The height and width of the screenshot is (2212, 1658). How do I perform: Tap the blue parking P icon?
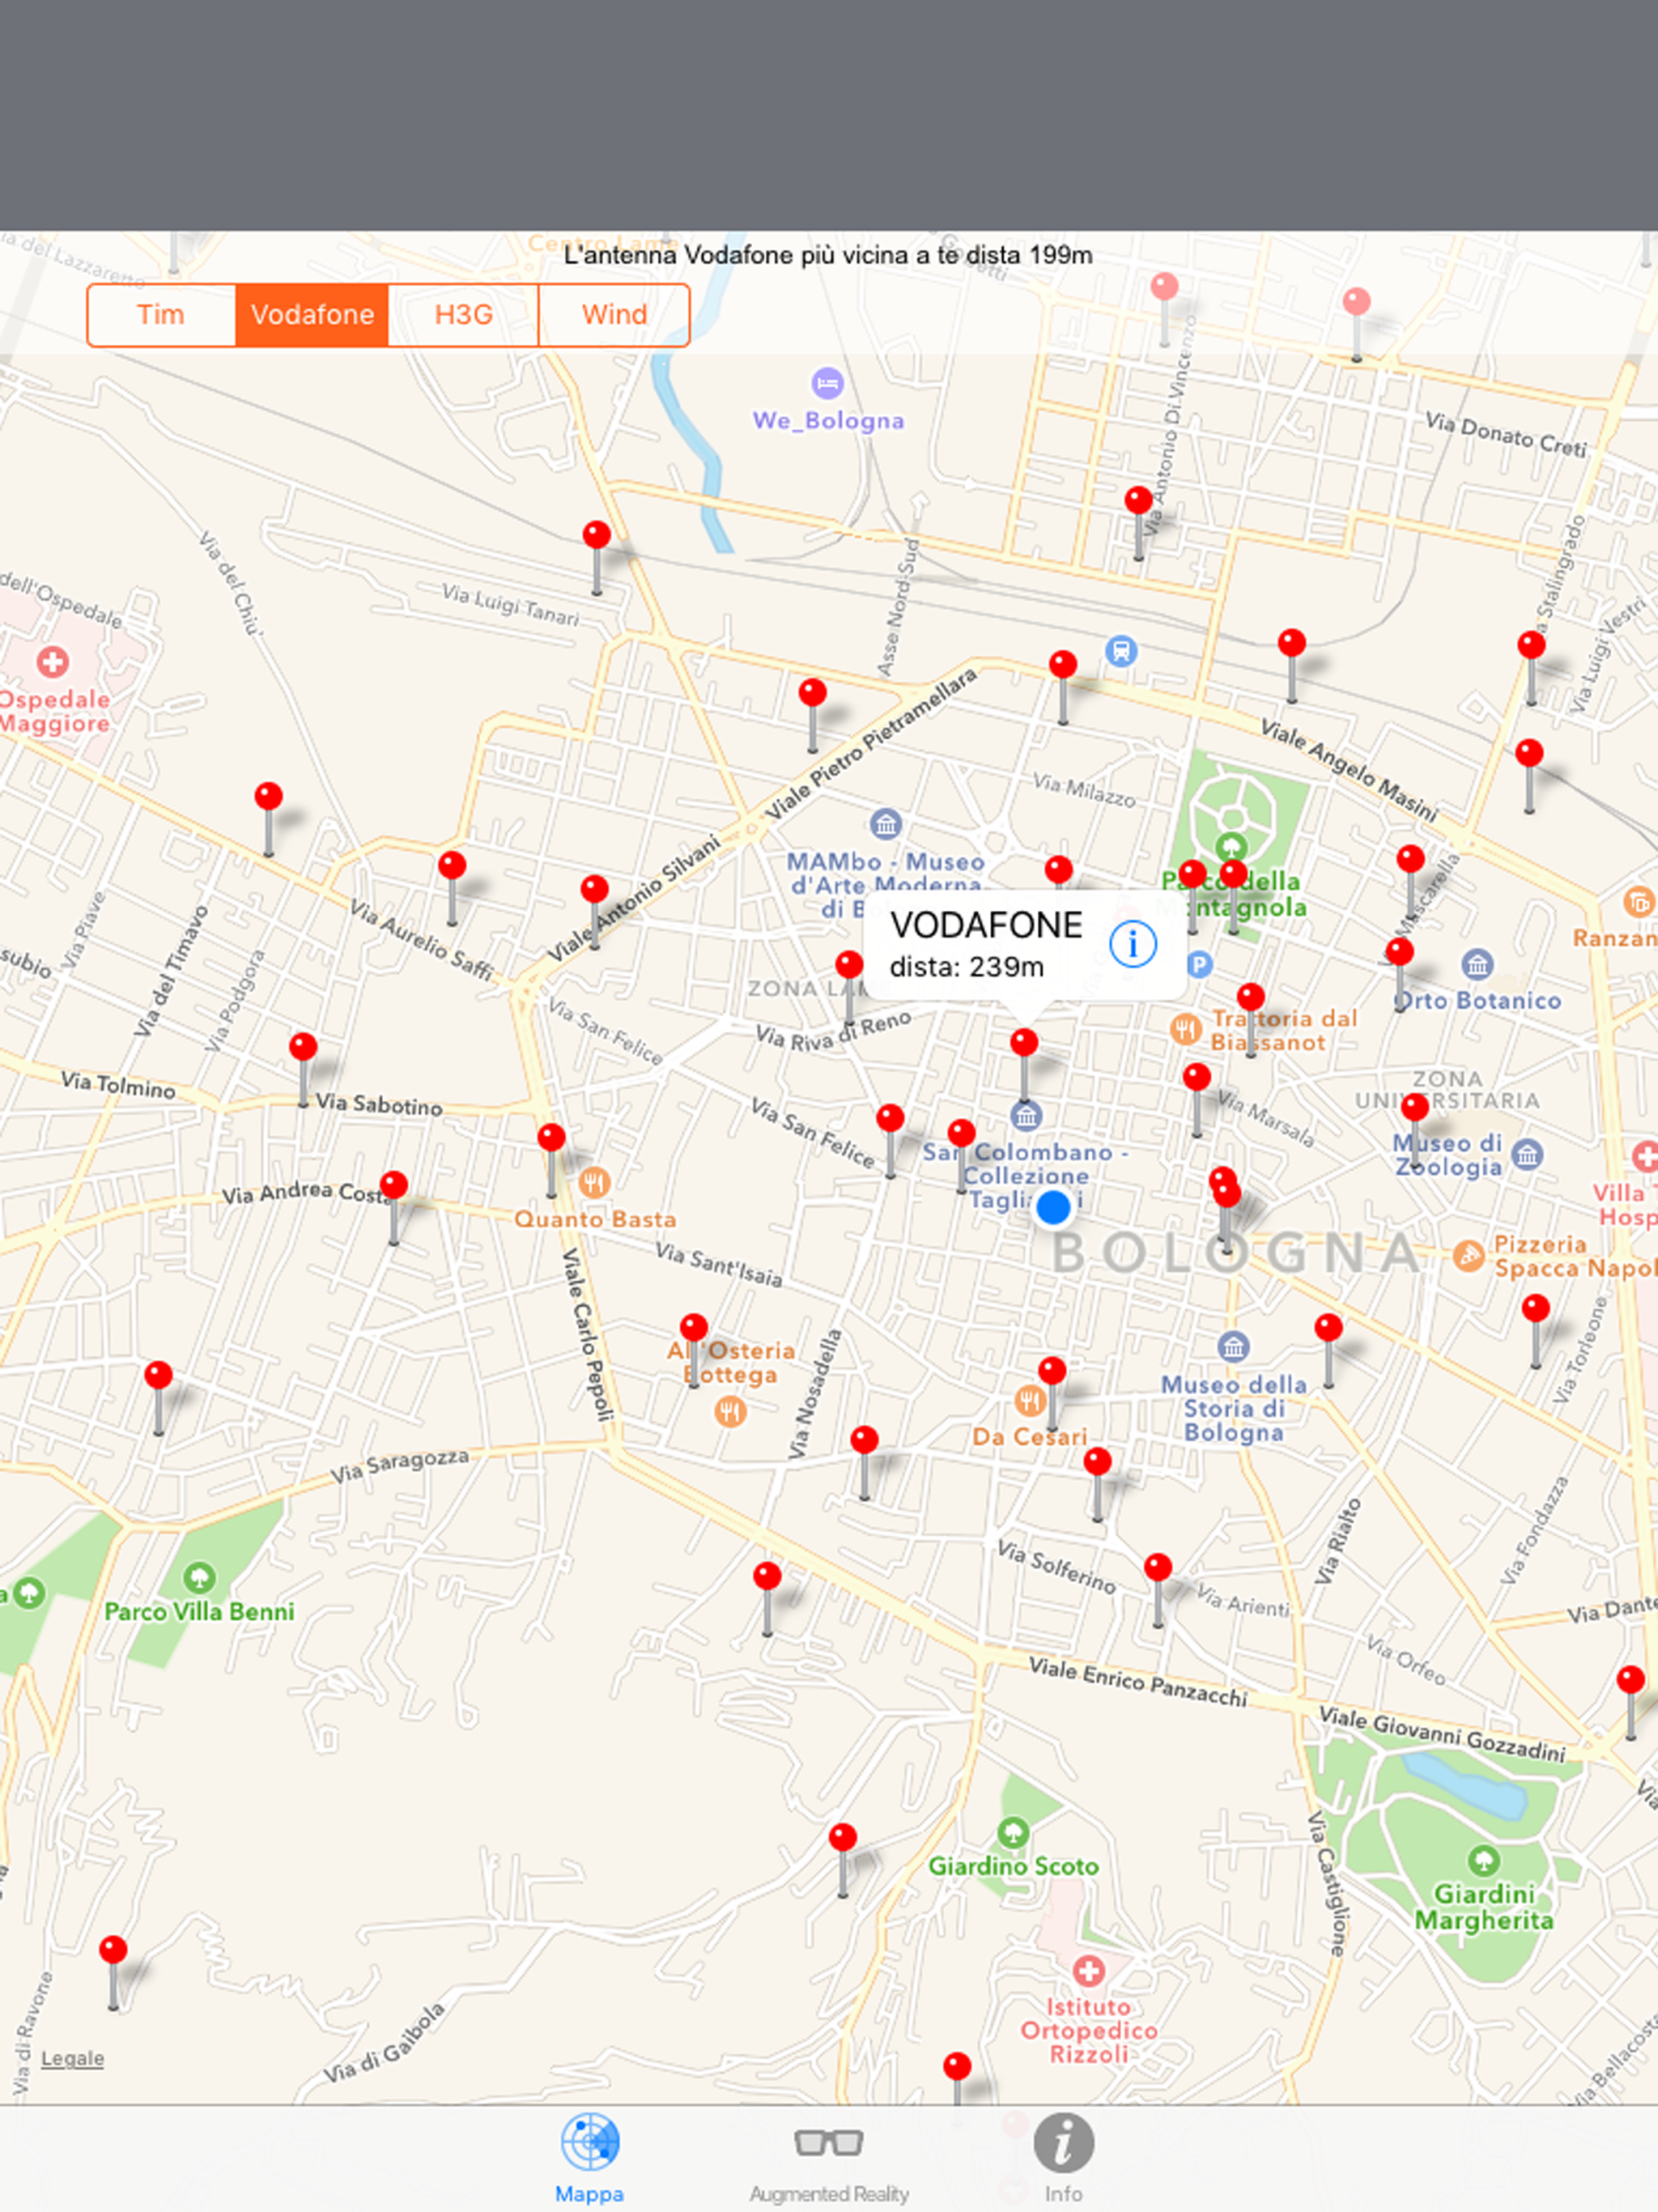point(1199,964)
